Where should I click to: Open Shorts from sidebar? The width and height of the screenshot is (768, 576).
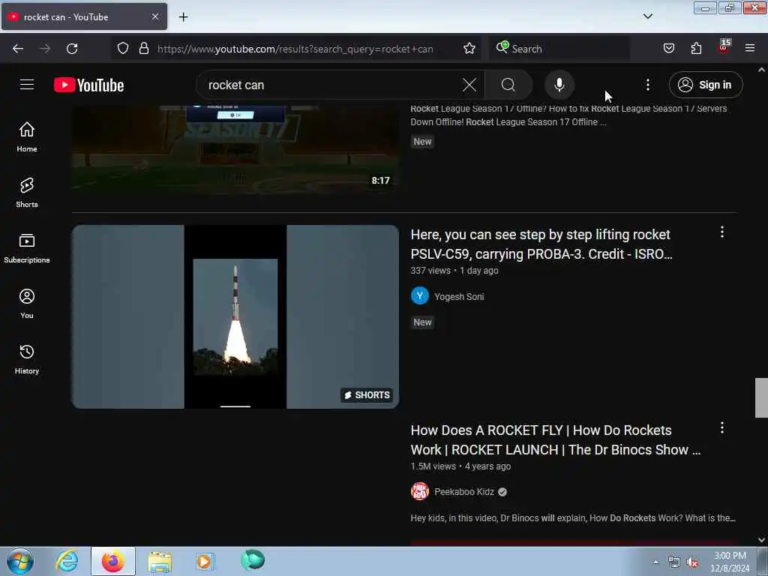pos(27,193)
